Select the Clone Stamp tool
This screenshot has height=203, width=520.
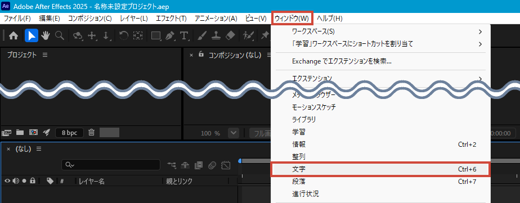click(x=216, y=36)
